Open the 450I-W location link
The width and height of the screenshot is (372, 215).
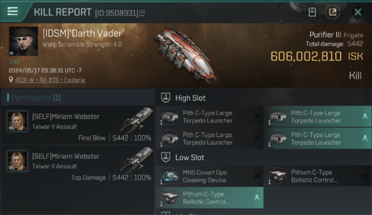[x=50, y=80]
